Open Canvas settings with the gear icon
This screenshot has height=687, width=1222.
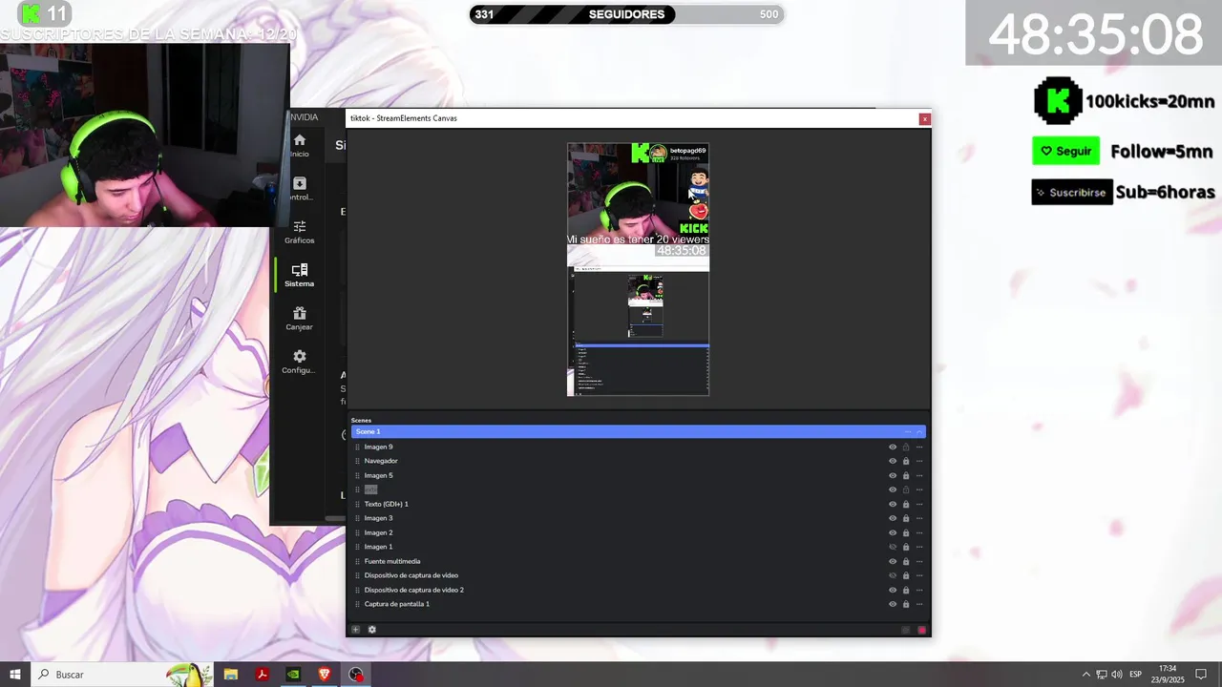coord(372,630)
